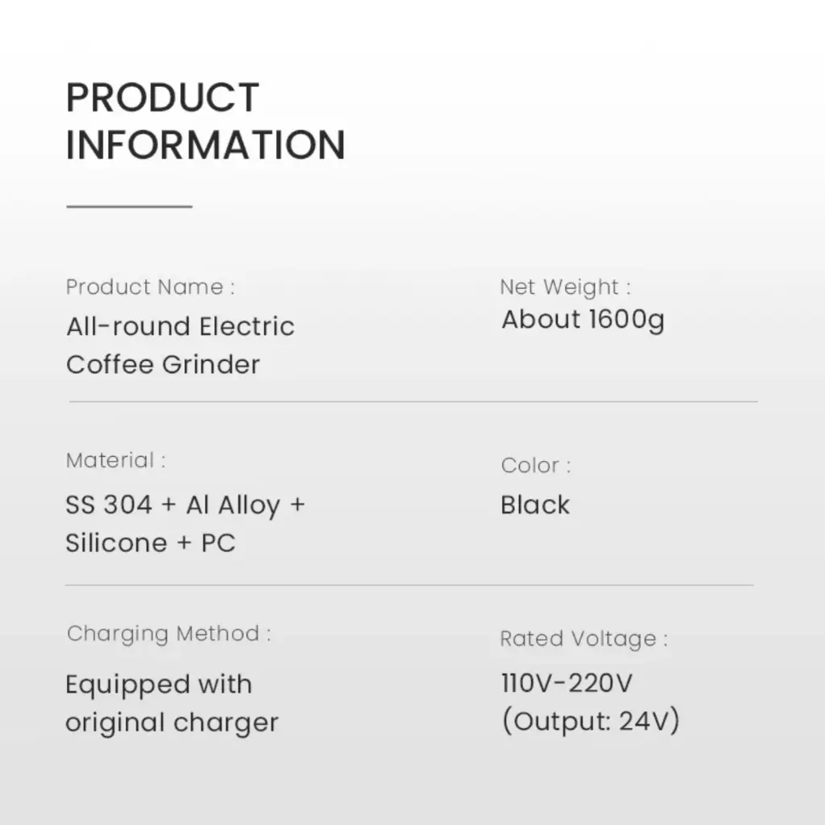
Task: Select the Material label
Action: pyautogui.click(x=116, y=460)
